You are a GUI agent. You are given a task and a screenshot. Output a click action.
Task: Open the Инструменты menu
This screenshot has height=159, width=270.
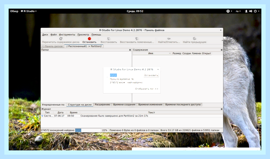point(67,34)
